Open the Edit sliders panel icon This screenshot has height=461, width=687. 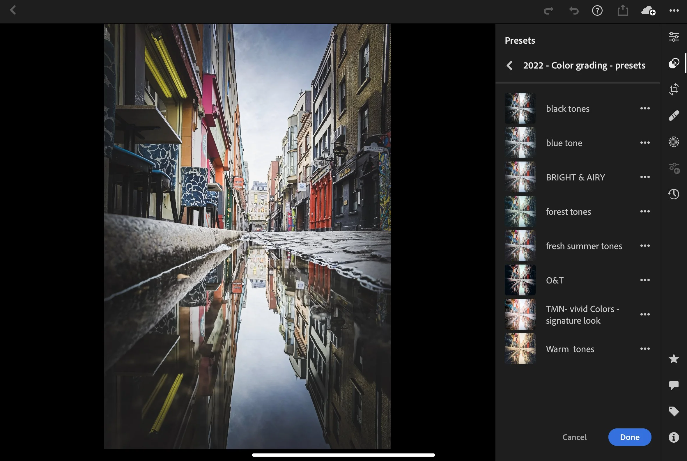674,37
